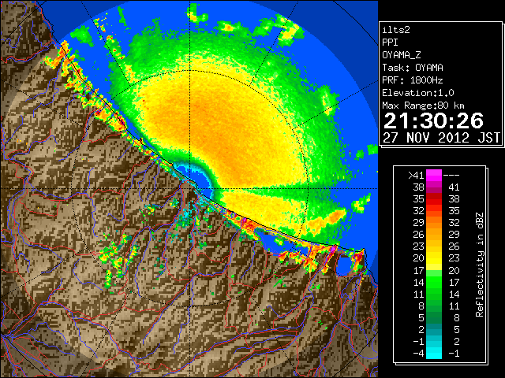
Task: Select the '27 NOV 2012 JST' date
Action: click(441, 138)
